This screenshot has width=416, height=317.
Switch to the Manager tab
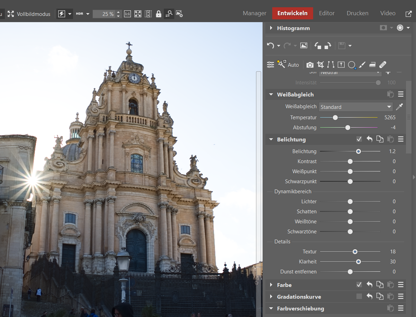(x=255, y=13)
